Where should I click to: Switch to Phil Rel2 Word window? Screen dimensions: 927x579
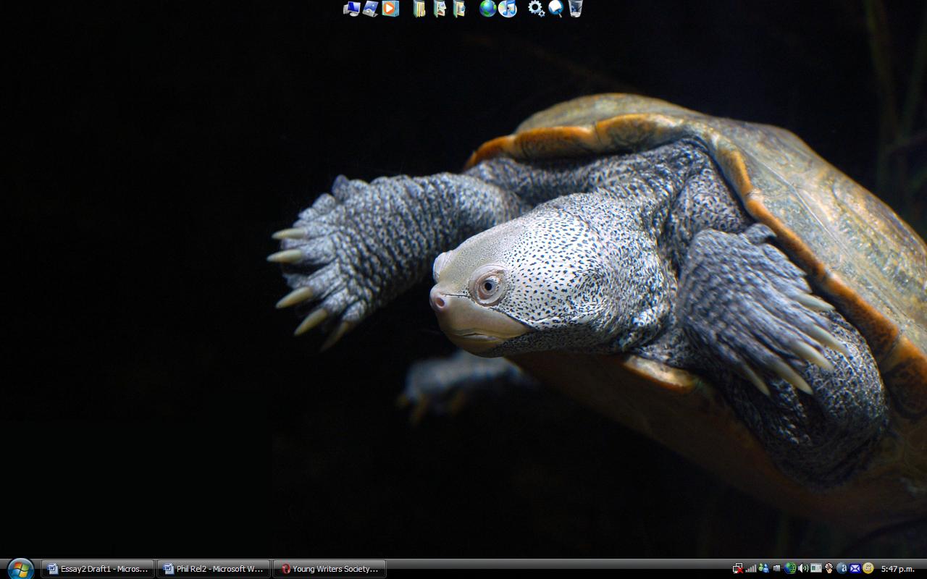click(x=214, y=569)
